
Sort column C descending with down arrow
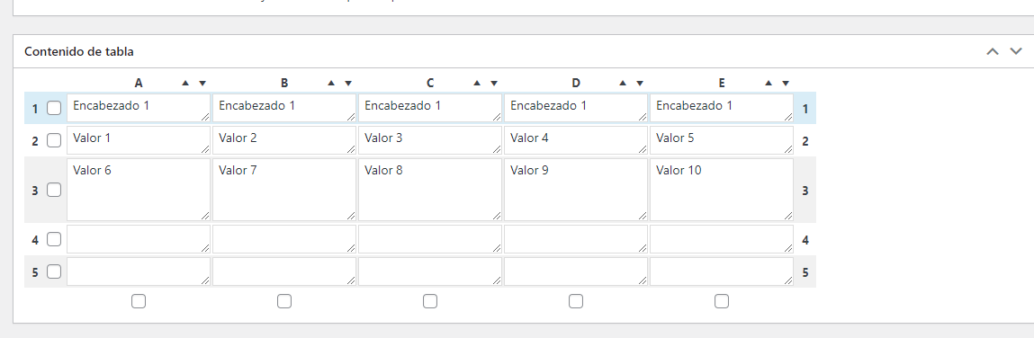click(x=494, y=83)
